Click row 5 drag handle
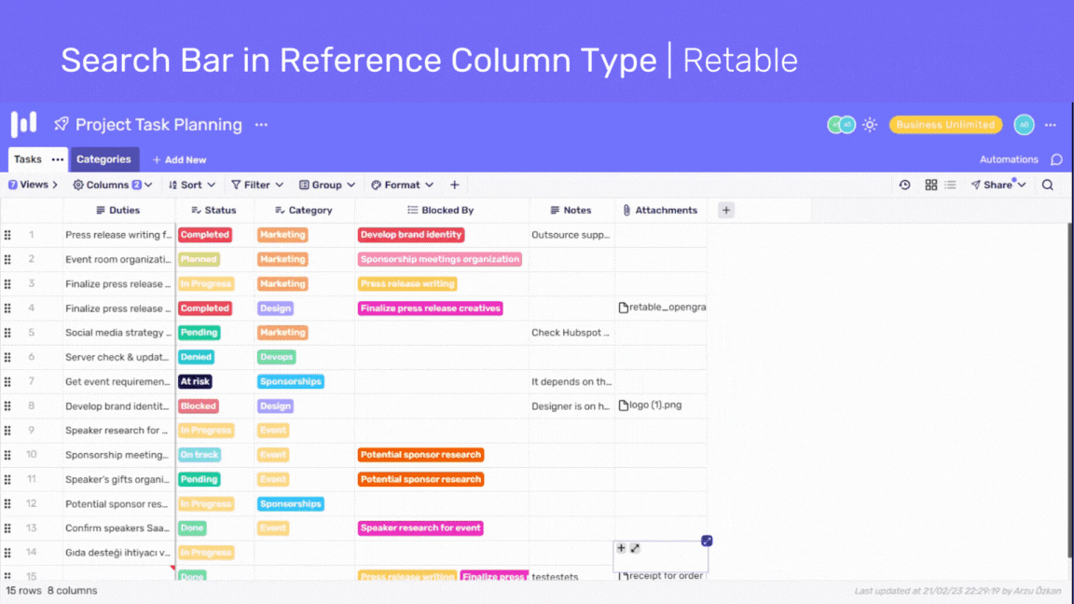Screen dimensions: 1074x604 pos(7,333)
